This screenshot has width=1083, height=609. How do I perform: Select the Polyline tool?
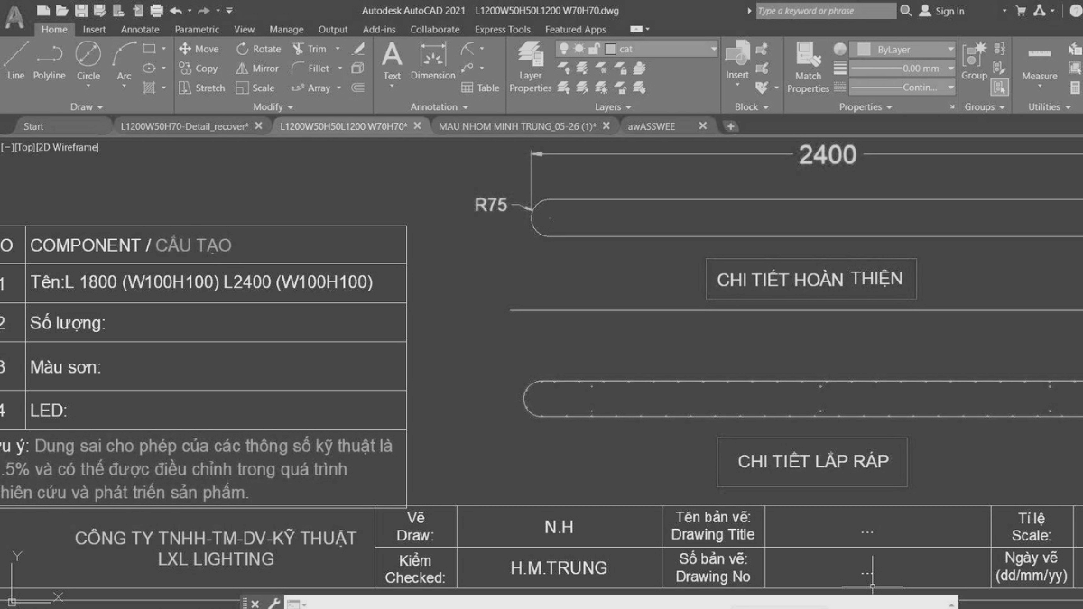49,60
